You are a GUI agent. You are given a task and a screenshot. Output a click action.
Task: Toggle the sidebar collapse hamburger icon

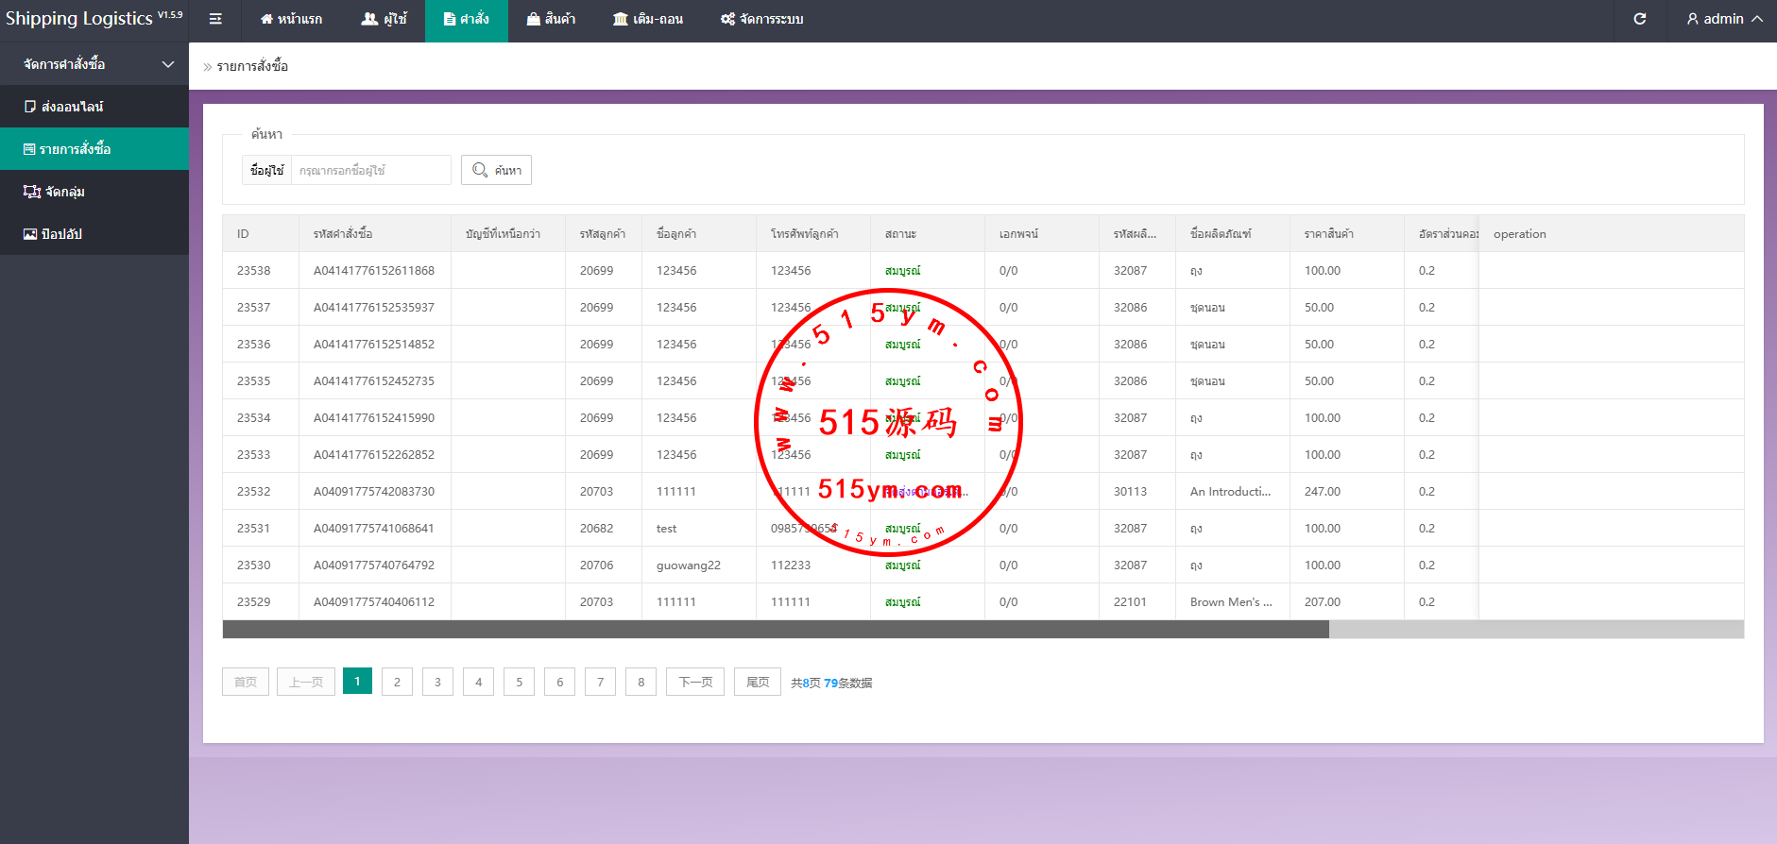(x=215, y=19)
